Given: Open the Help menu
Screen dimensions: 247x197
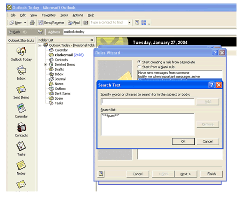Looking at the screenshot, I should (x=91, y=15).
